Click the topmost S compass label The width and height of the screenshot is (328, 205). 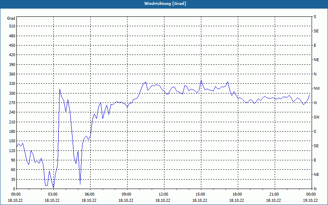tap(315, 17)
